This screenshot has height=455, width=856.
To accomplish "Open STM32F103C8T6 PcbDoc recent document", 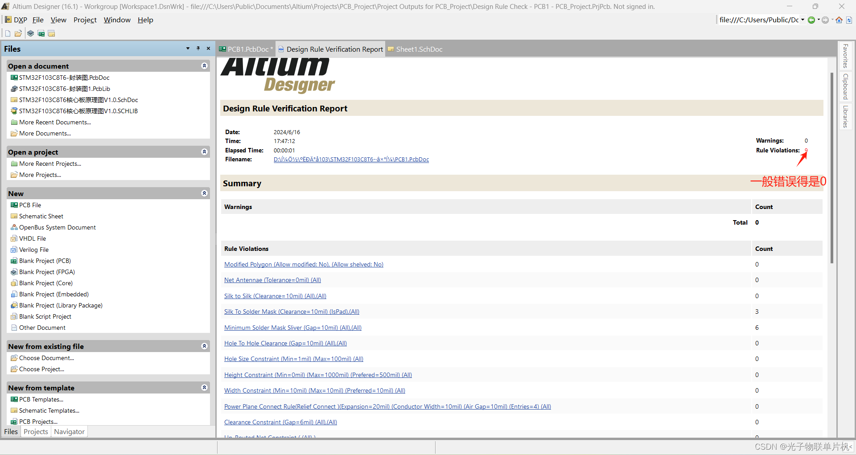I will click(64, 78).
